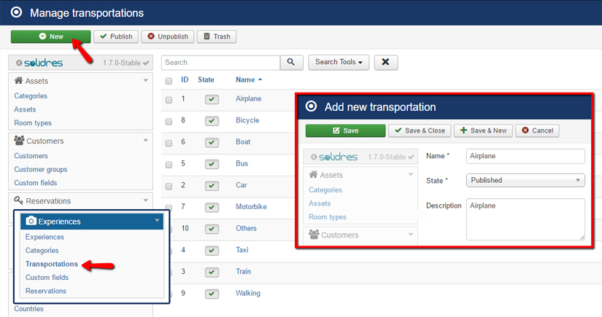Tick the select-all checkbox in header
The height and width of the screenshot is (317, 602).
pos(169,81)
